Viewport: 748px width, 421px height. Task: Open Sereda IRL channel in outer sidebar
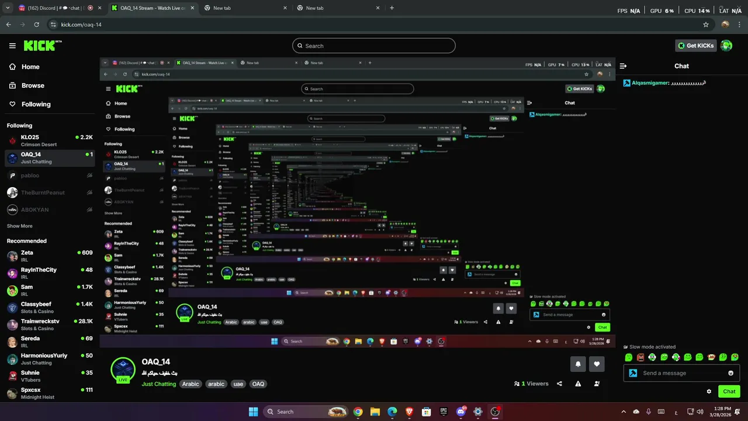(50, 341)
